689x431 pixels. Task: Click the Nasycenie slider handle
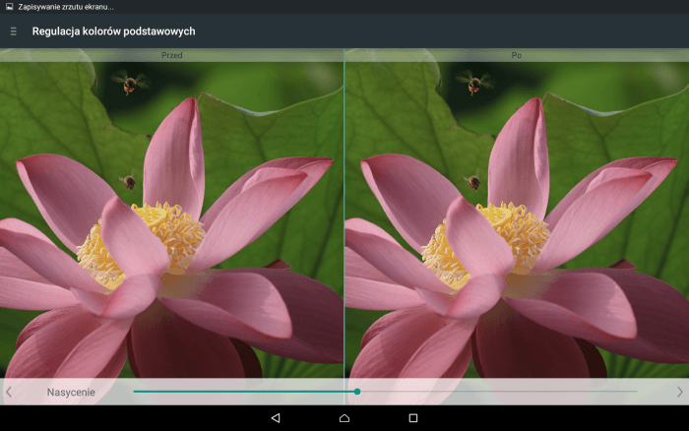pos(357,391)
